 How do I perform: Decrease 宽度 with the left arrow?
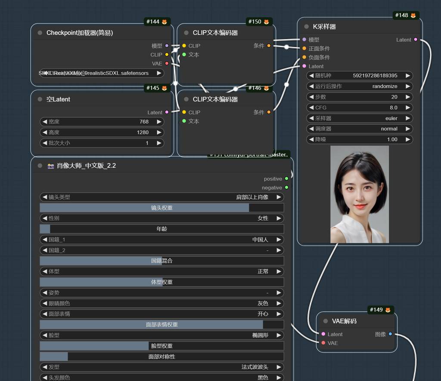[x=44, y=122]
